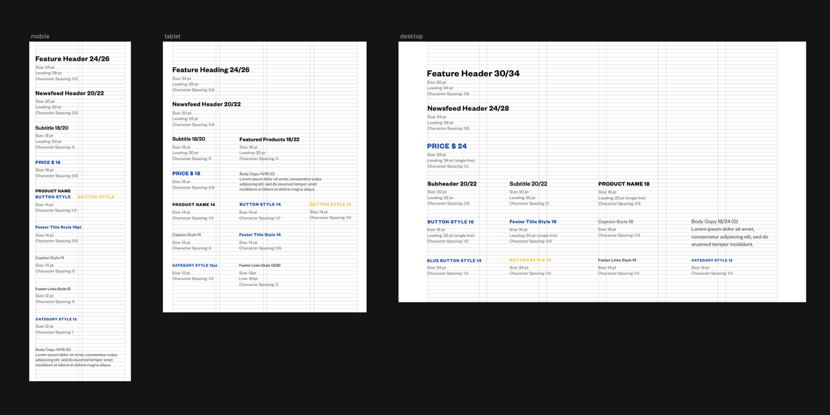The image size is (830, 415).
Task: Select the CATEGORY STYLE 12pt tablet text
Action: point(195,265)
